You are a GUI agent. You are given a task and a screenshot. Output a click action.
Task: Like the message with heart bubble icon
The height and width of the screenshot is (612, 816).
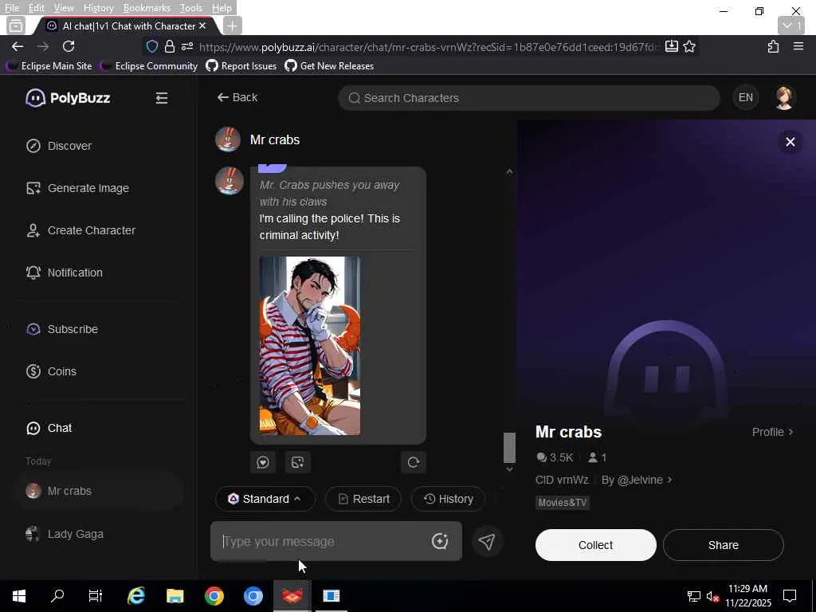(263, 462)
